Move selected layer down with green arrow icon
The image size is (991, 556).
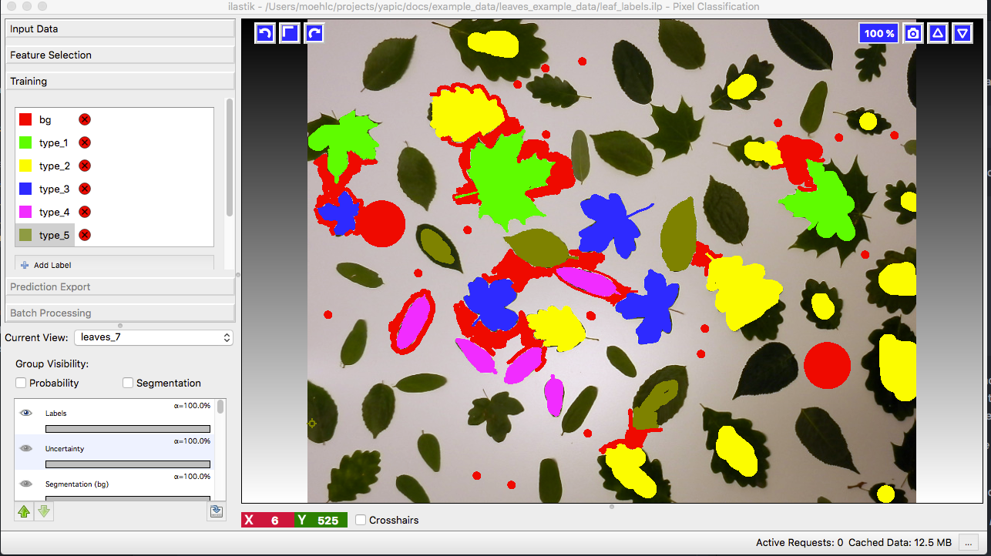44,511
